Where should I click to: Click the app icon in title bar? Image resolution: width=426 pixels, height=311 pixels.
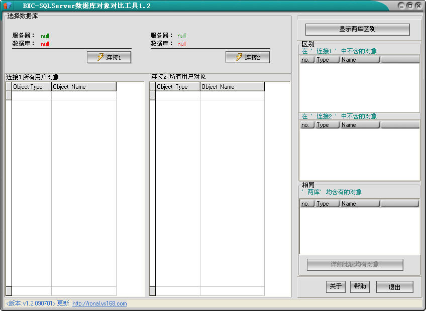point(8,6)
